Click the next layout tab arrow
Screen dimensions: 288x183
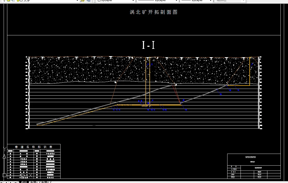(x=11, y=182)
